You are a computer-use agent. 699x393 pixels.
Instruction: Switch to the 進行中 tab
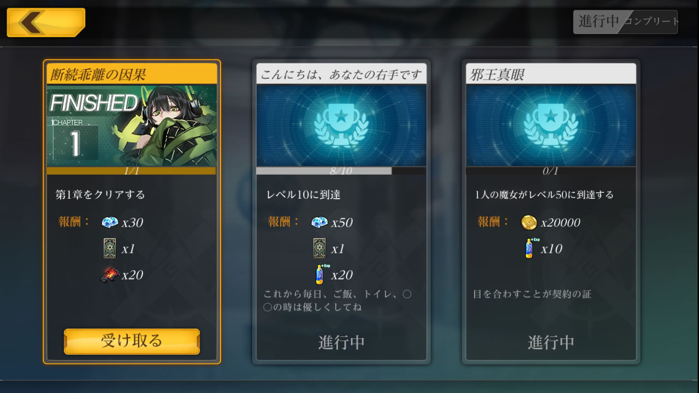(x=599, y=21)
